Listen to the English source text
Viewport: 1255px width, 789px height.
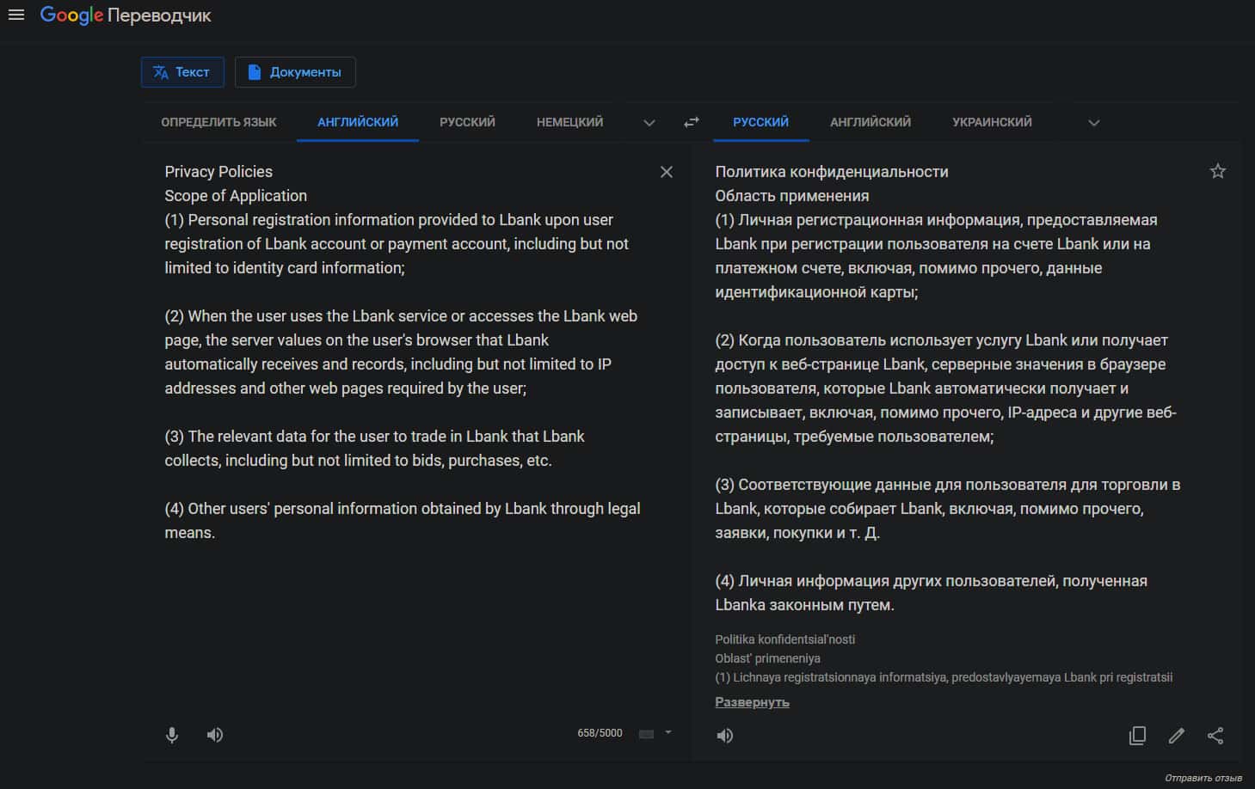click(x=215, y=735)
